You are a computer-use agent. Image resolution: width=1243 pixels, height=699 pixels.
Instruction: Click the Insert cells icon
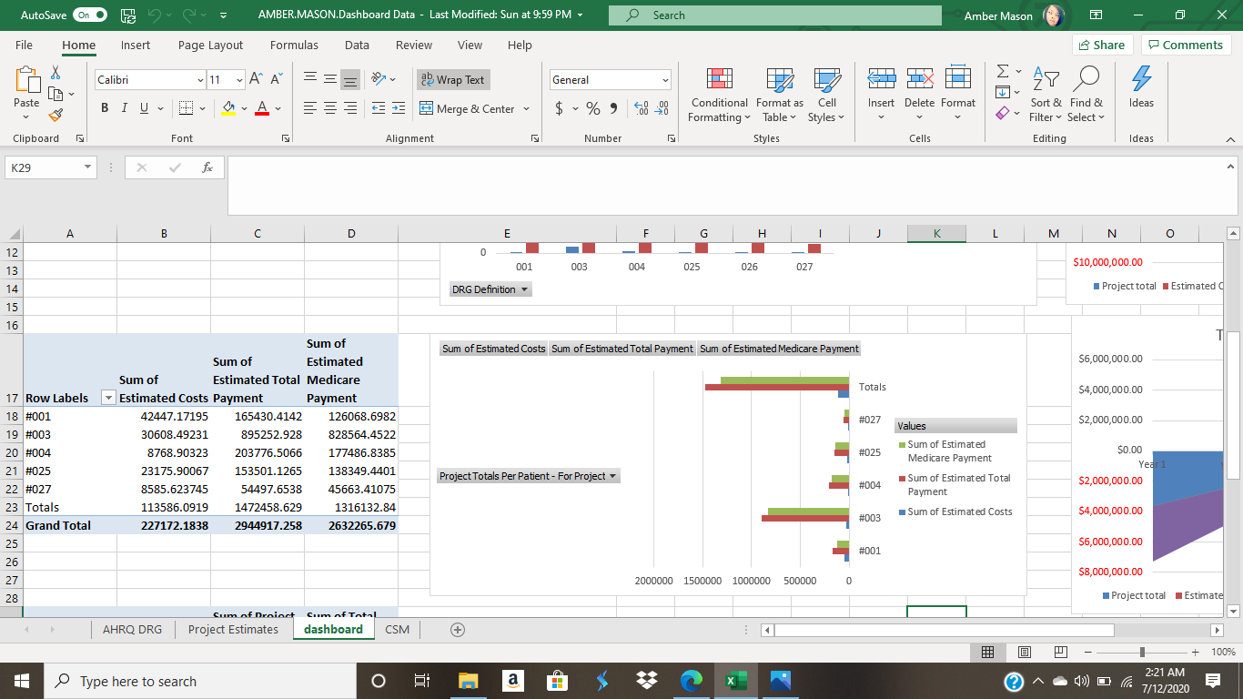coord(880,80)
